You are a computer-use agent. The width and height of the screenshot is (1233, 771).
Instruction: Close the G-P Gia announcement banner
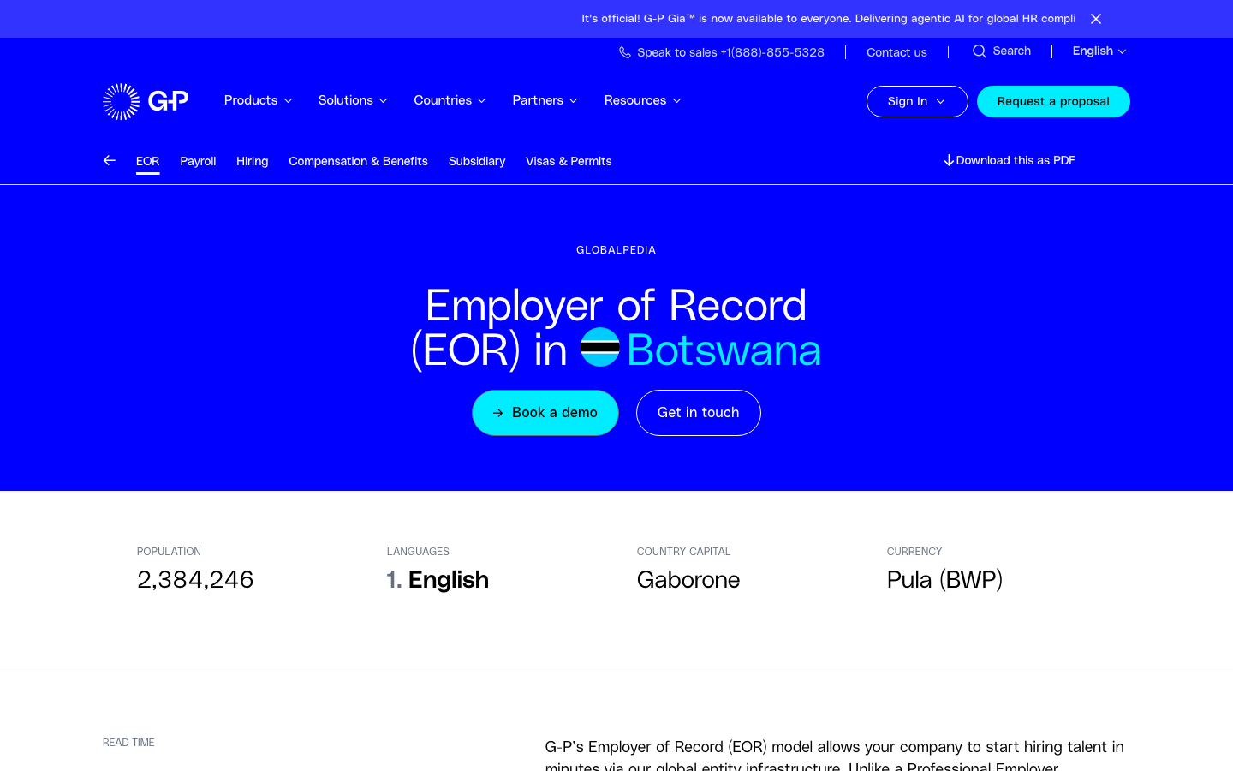[1095, 19]
